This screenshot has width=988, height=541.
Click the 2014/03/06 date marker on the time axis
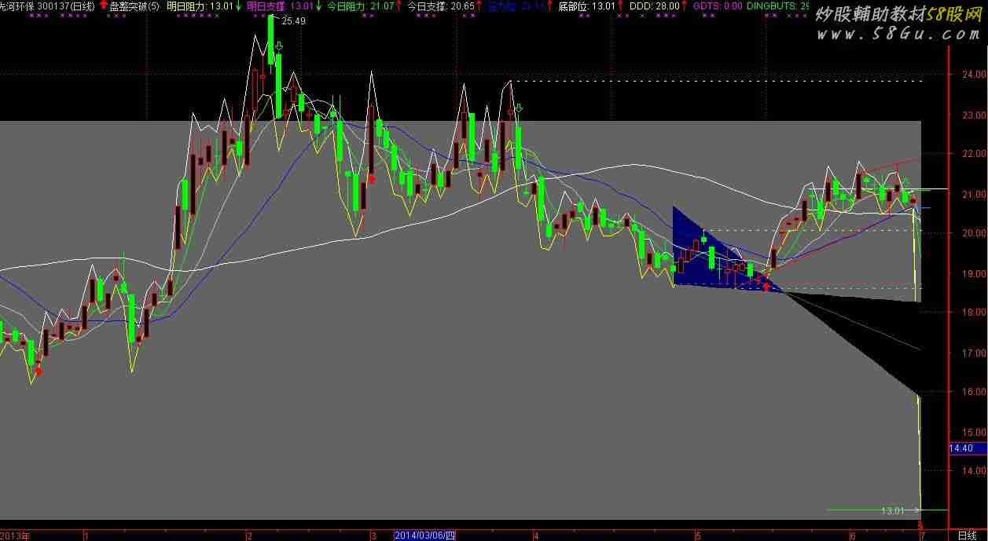[x=424, y=535]
